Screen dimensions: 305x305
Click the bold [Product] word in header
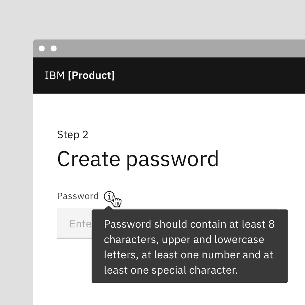tap(91, 76)
